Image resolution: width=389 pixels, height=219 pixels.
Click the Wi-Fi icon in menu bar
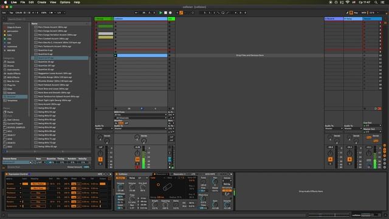(348, 2)
